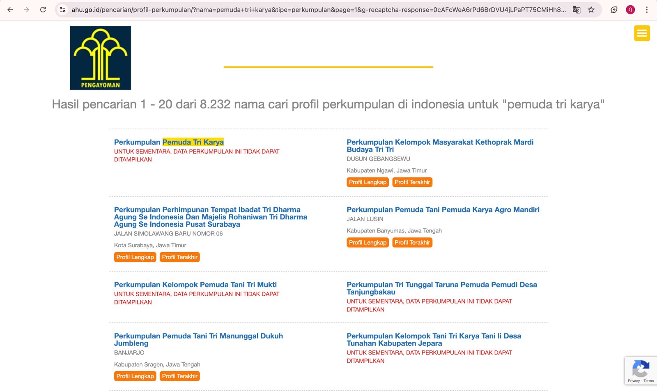
Task: Click the browser back arrow
Action: [10, 9]
